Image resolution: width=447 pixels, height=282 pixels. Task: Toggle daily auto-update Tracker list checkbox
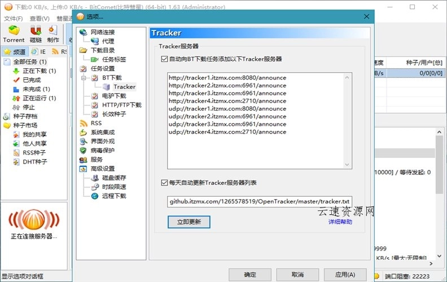click(164, 183)
